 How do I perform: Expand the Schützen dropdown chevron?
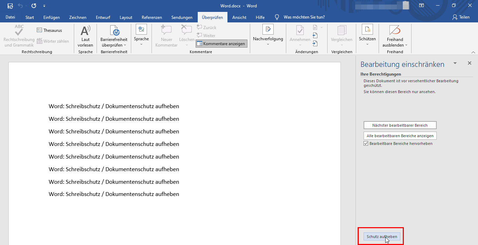pyautogui.click(x=367, y=44)
